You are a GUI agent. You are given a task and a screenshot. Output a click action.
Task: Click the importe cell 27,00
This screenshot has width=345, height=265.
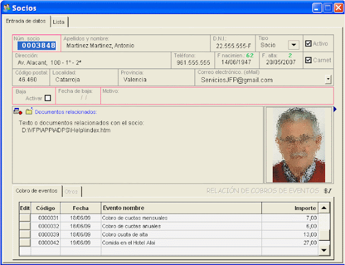[290, 242]
